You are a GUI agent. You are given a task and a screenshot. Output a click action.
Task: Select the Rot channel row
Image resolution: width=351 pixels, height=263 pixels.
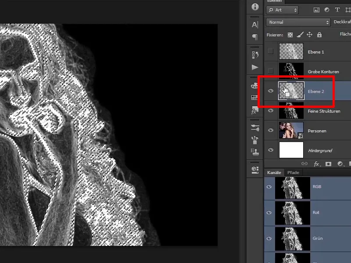(308, 213)
